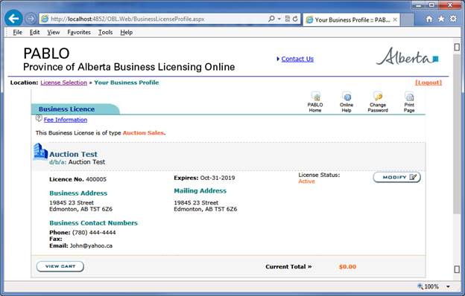Click the Auction Test business name heading
Image resolution: width=465 pixels, height=296 pixels.
coord(73,154)
